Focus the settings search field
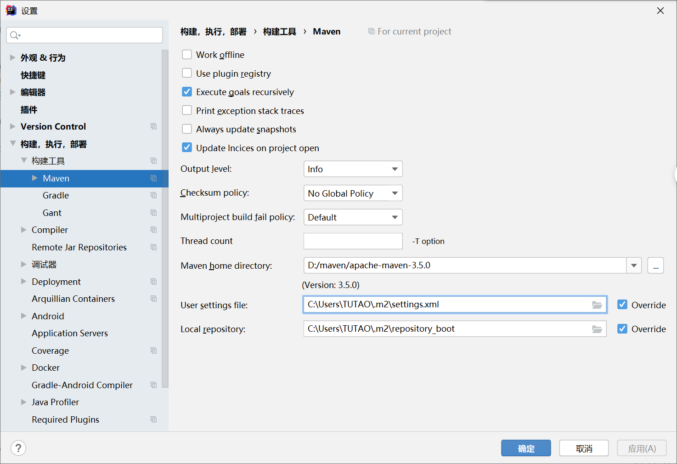This screenshot has height=464, width=677. tap(85, 35)
